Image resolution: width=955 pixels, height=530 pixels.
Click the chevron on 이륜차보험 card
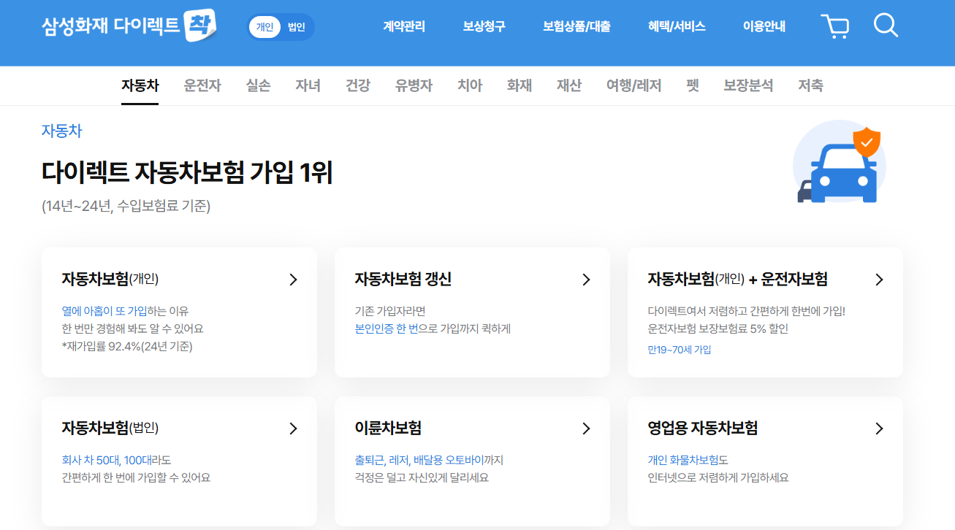pyautogui.click(x=586, y=429)
